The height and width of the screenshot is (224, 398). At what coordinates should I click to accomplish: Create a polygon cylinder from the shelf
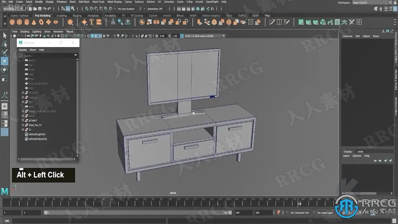(27, 22)
